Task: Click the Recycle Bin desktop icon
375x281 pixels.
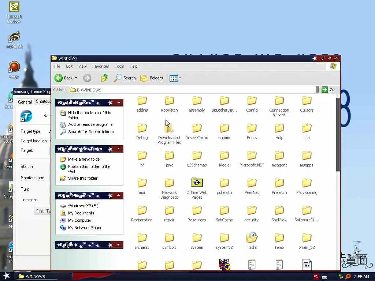Action: (357, 250)
